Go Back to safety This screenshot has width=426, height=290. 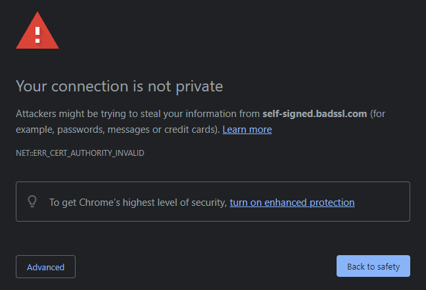click(x=373, y=266)
